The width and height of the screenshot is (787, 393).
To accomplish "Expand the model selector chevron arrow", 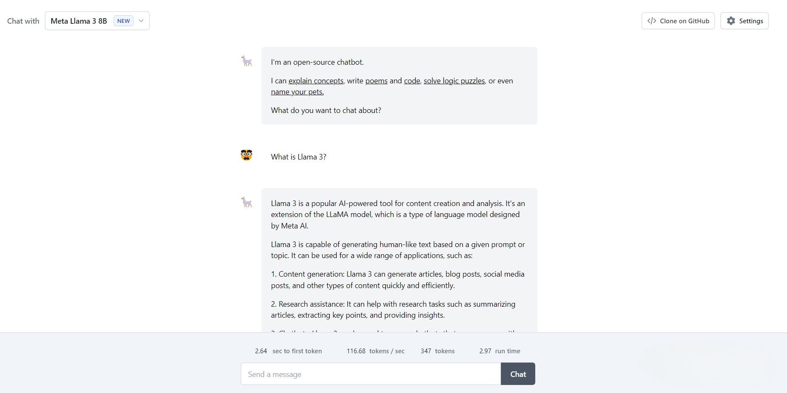I will pos(141,21).
